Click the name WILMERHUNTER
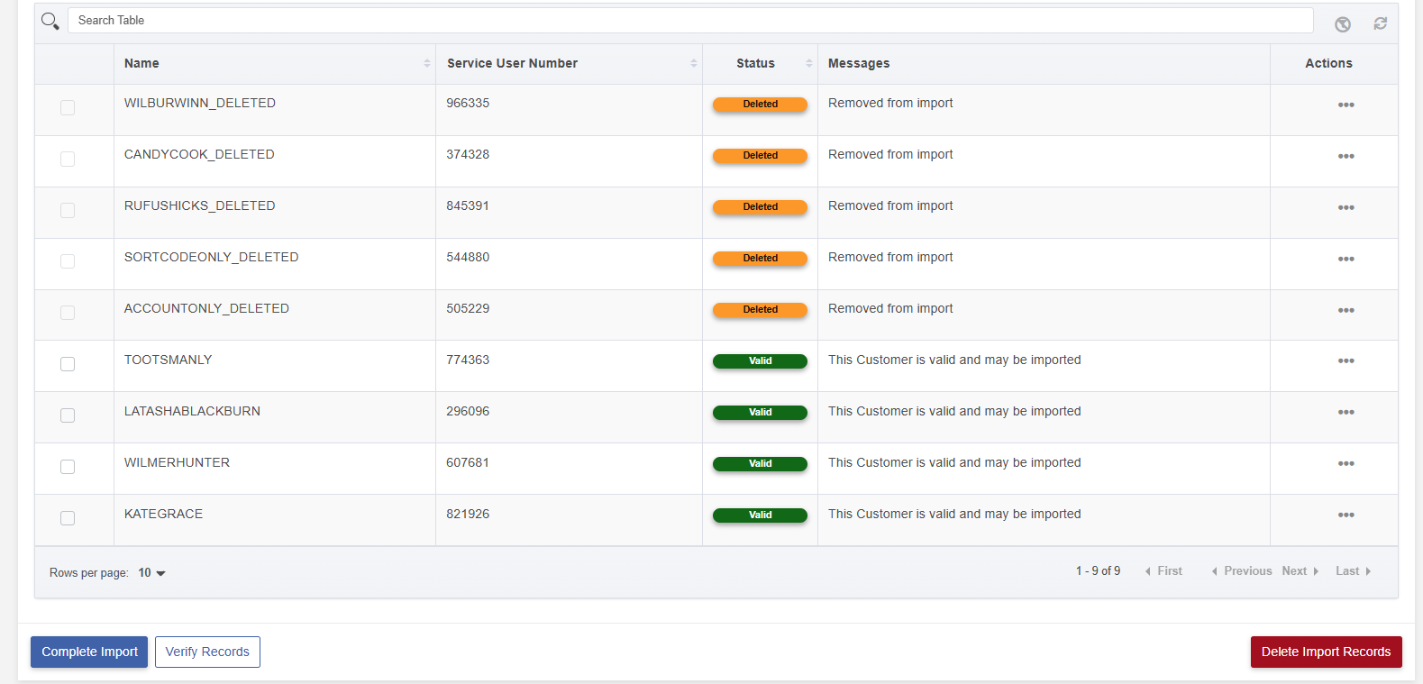1423x684 pixels. click(177, 462)
